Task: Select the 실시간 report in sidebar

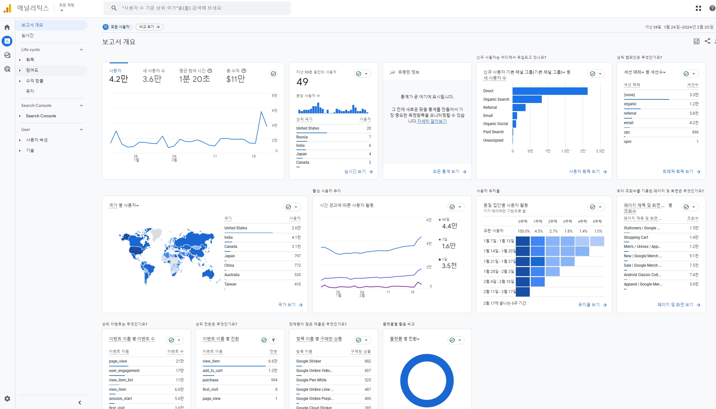Action: (28, 35)
